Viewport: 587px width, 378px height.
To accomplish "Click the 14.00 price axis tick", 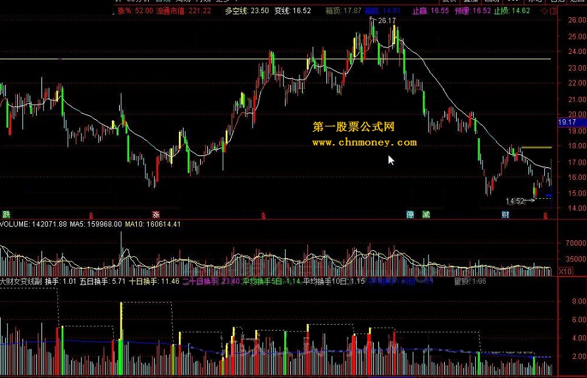I will (x=577, y=208).
